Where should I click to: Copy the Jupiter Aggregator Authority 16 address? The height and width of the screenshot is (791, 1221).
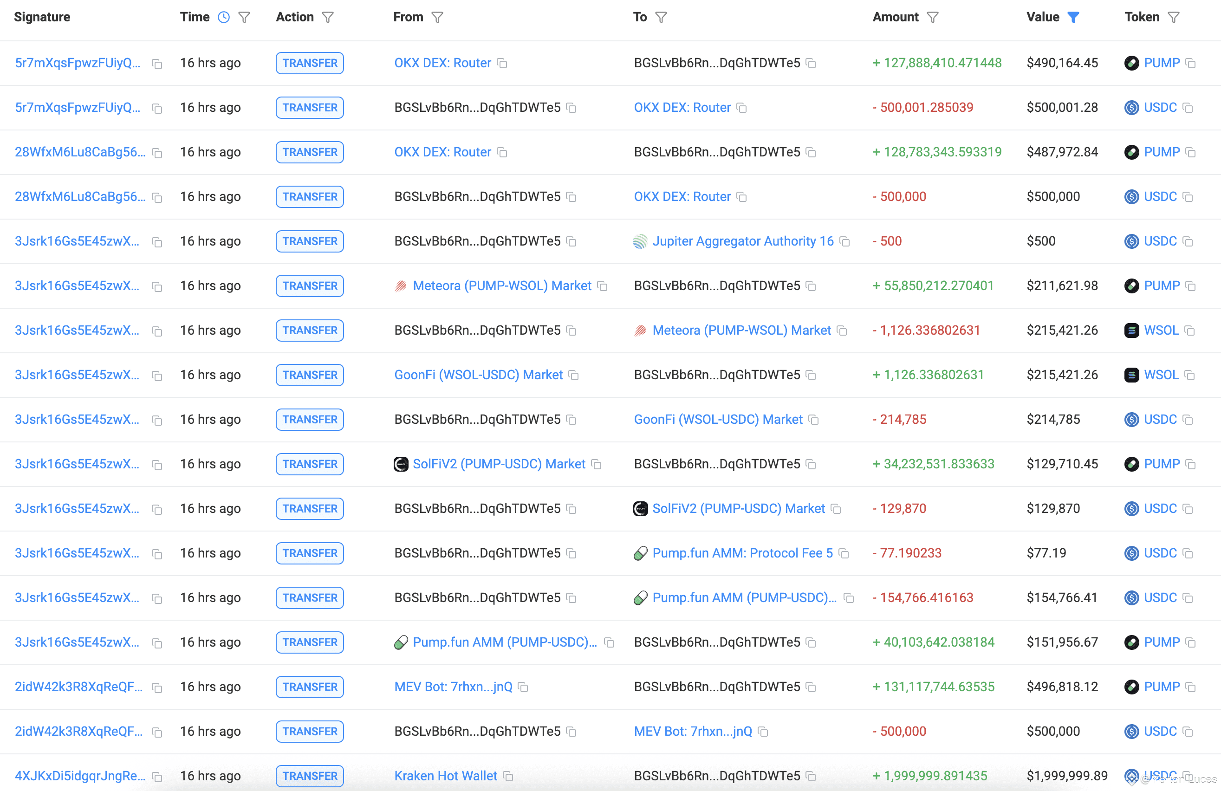(x=845, y=241)
